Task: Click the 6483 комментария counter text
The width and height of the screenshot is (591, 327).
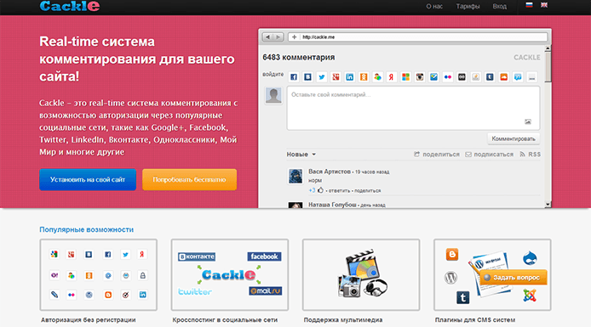Action: [299, 57]
